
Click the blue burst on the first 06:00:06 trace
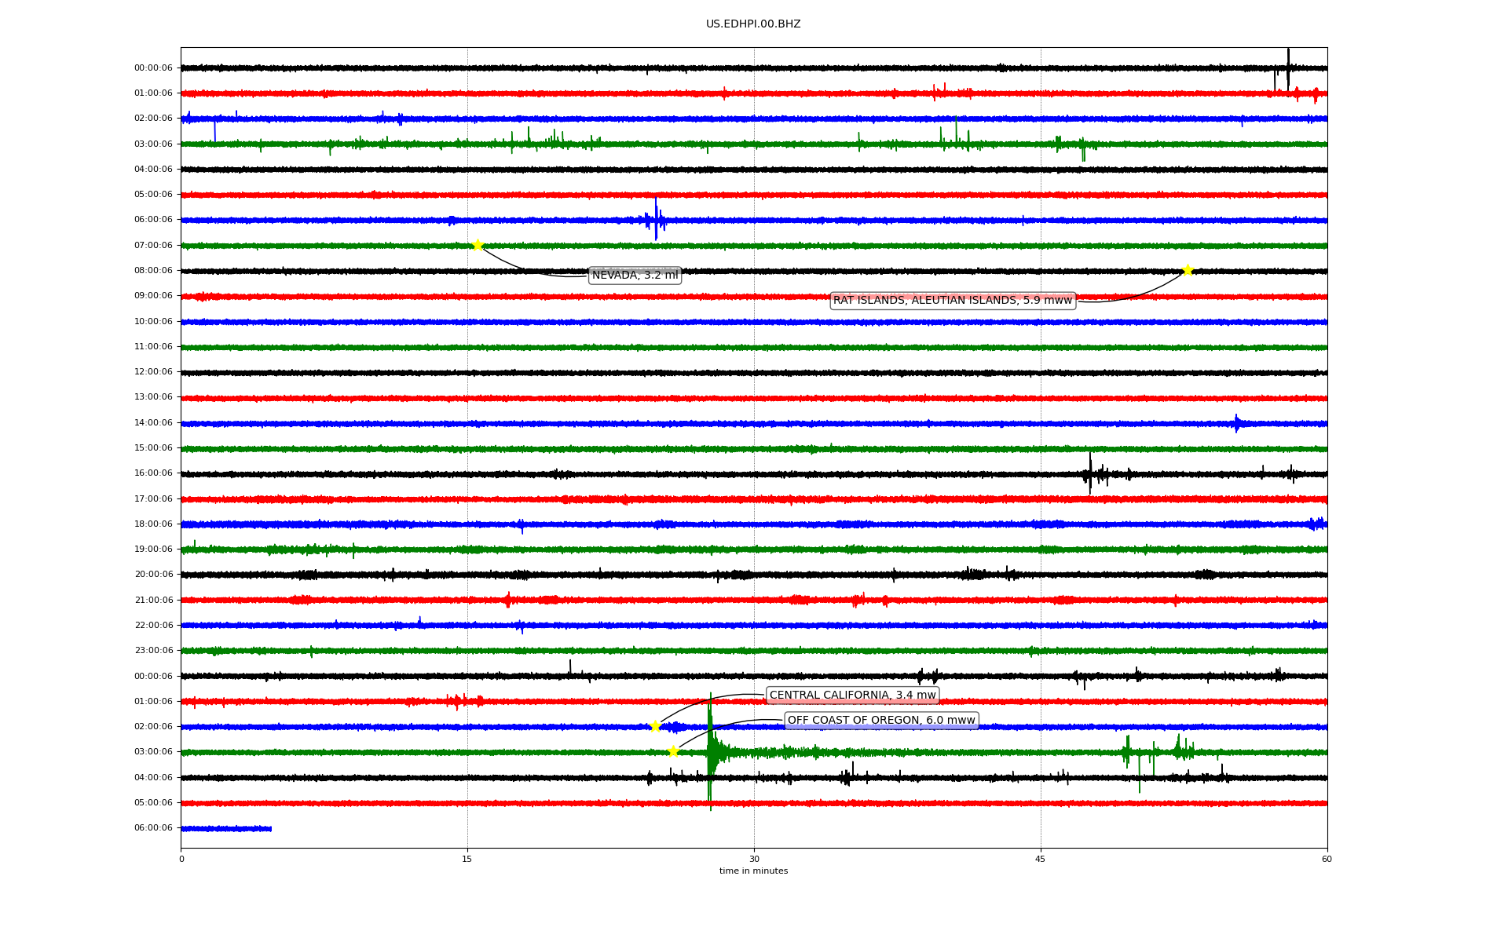point(656,220)
